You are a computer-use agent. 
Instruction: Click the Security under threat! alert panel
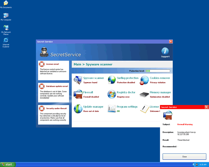coord(53,115)
